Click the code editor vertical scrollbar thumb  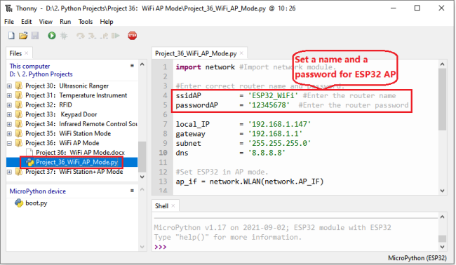coord(443,100)
